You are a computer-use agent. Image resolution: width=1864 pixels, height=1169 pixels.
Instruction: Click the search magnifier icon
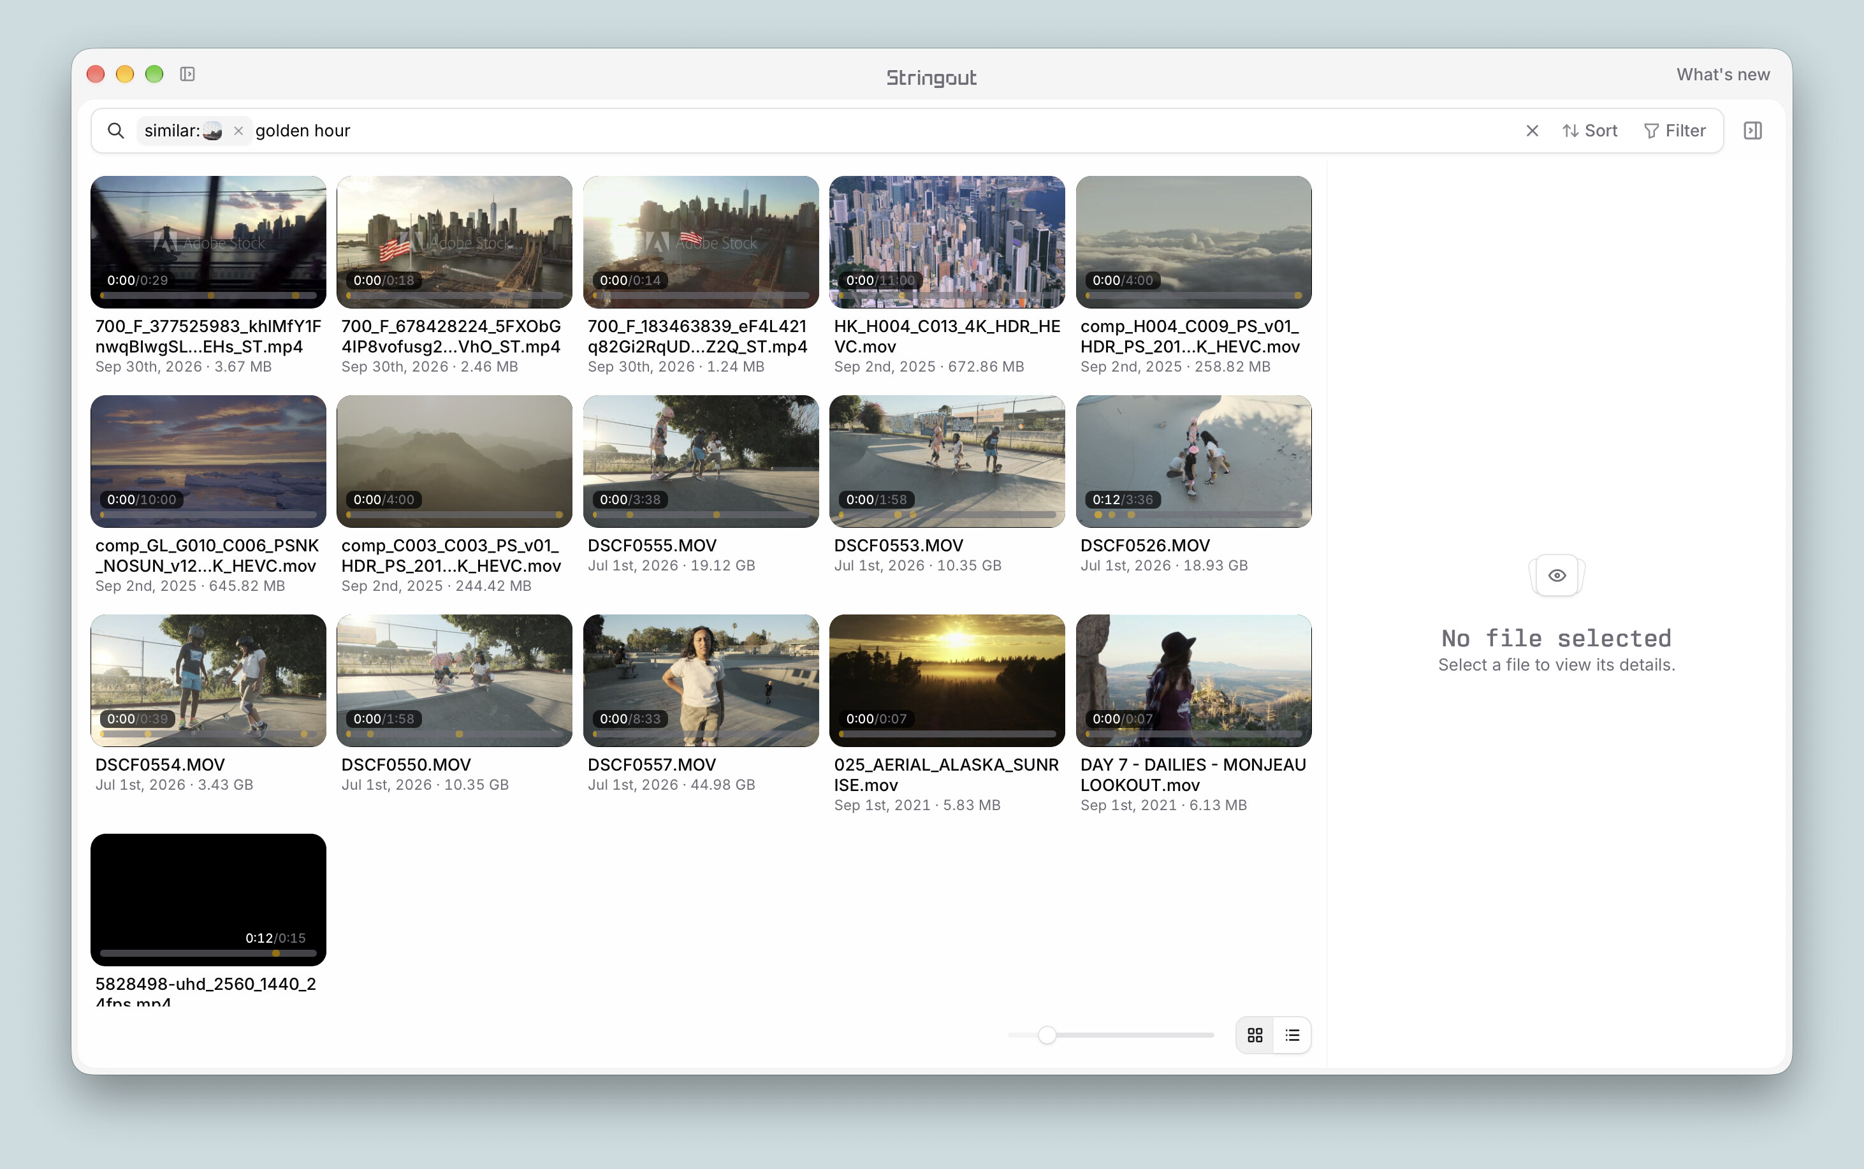click(x=116, y=131)
